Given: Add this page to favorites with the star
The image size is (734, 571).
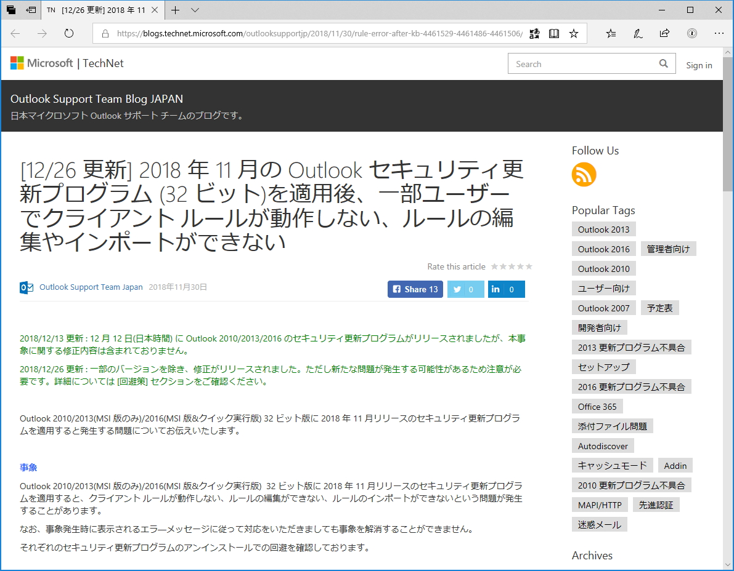Looking at the screenshot, I should [x=574, y=34].
